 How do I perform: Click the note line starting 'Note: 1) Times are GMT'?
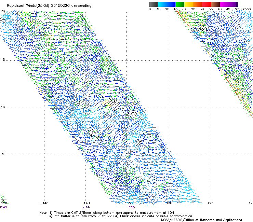[x=106, y=213]
